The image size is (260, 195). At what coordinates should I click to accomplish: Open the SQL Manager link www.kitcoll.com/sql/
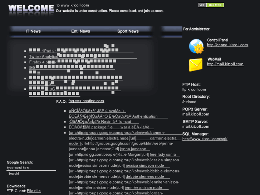pos(205,139)
